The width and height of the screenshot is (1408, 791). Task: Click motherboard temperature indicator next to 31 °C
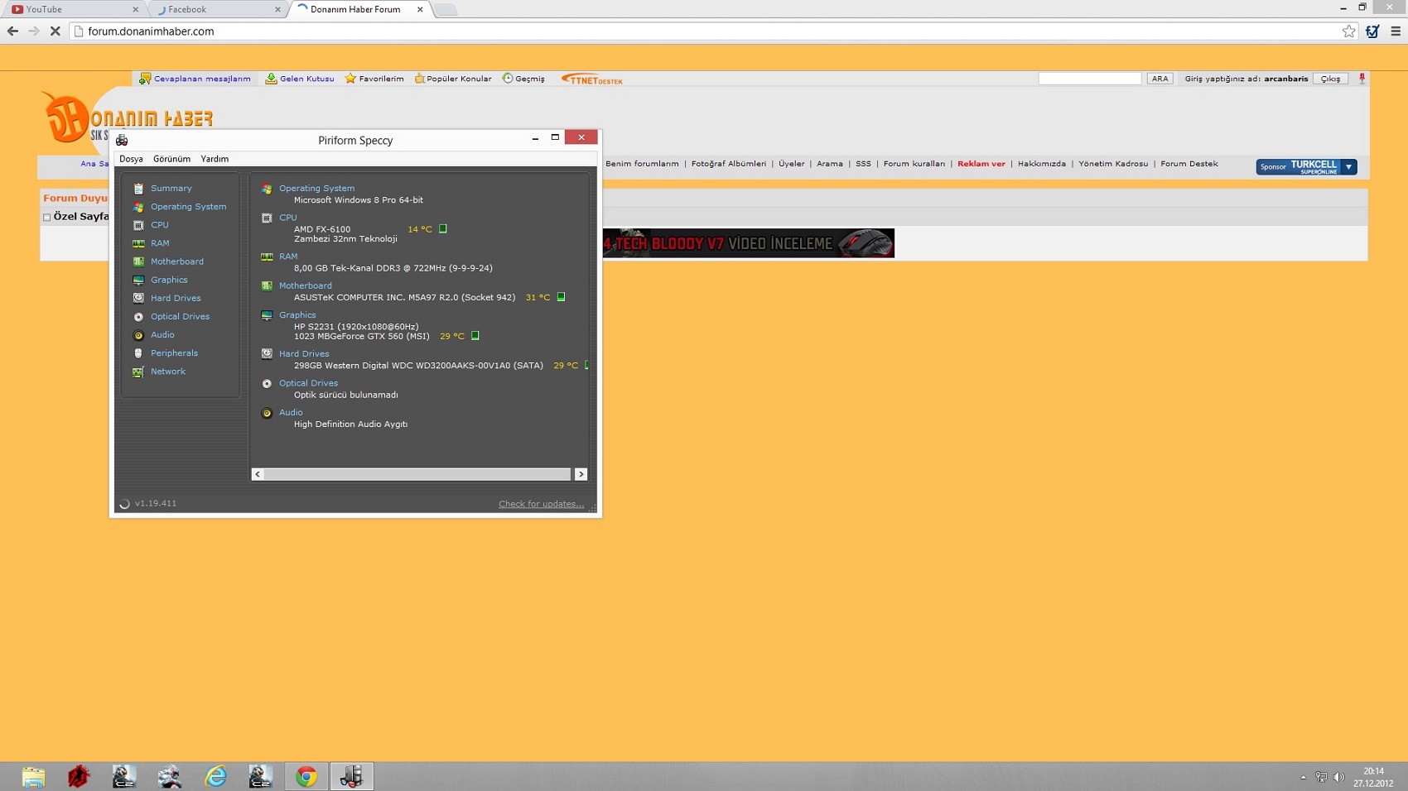pos(562,297)
